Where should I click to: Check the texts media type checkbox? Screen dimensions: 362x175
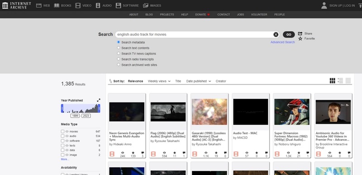click(x=62, y=146)
